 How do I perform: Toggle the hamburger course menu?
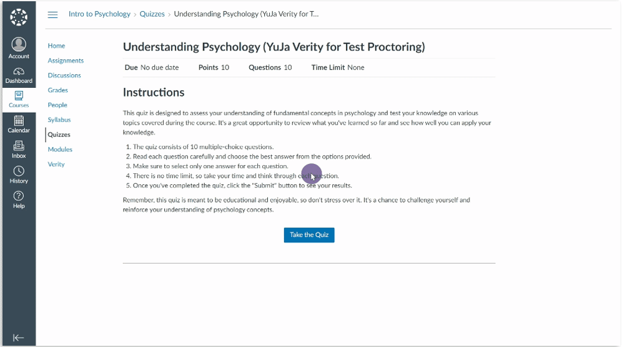pyautogui.click(x=53, y=14)
